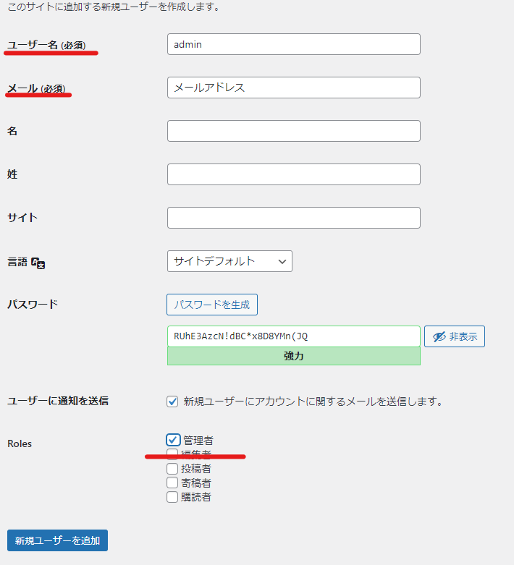Tick the 寄稿者 role checkbox
This screenshot has height=565, width=514.
tap(172, 483)
